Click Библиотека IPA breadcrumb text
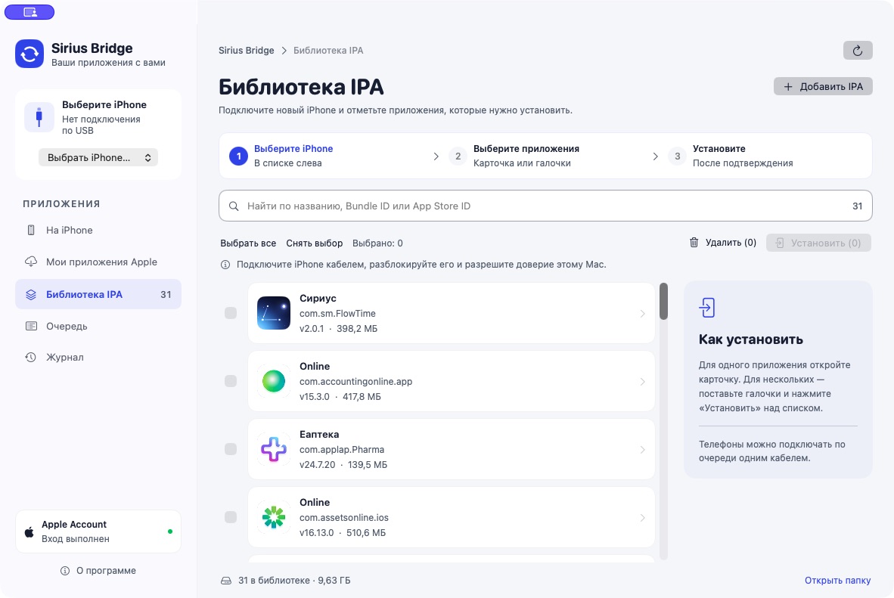The width and height of the screenshot is (894, 598). point(328,50)
